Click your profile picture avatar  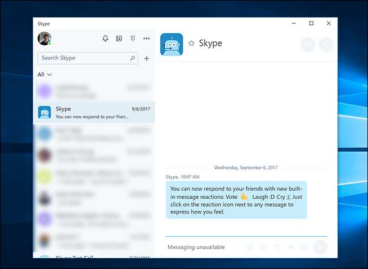[x=44, y=39]
